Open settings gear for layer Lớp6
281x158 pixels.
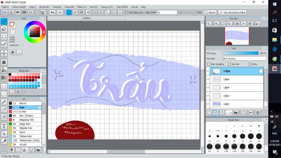261,71
